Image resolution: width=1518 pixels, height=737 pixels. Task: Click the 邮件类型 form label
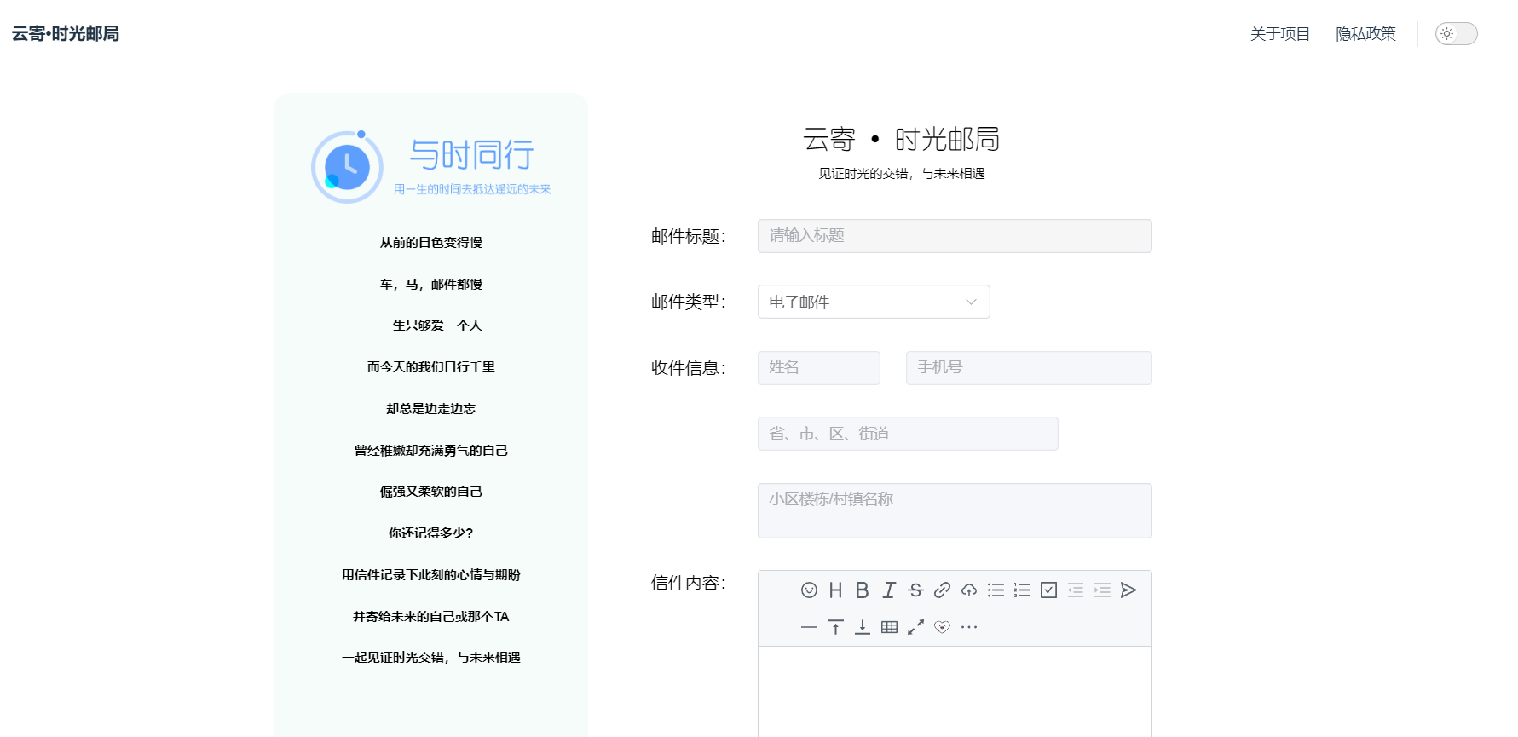[x=689, y=302]
